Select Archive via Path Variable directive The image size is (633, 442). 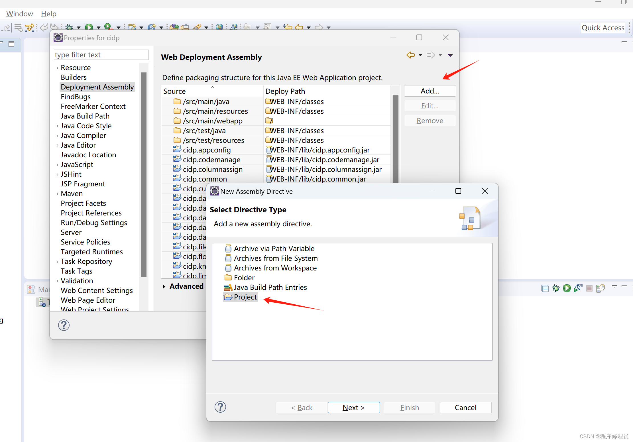(270, 249)
